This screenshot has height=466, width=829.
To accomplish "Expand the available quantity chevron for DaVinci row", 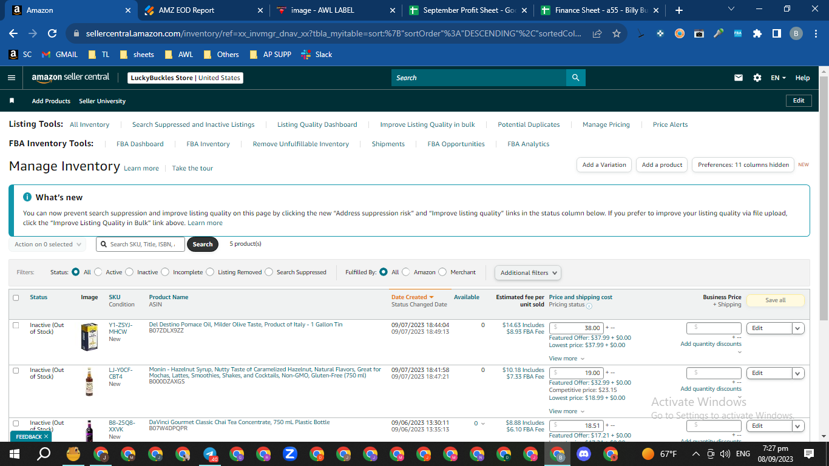I will (x=483, y=424).
